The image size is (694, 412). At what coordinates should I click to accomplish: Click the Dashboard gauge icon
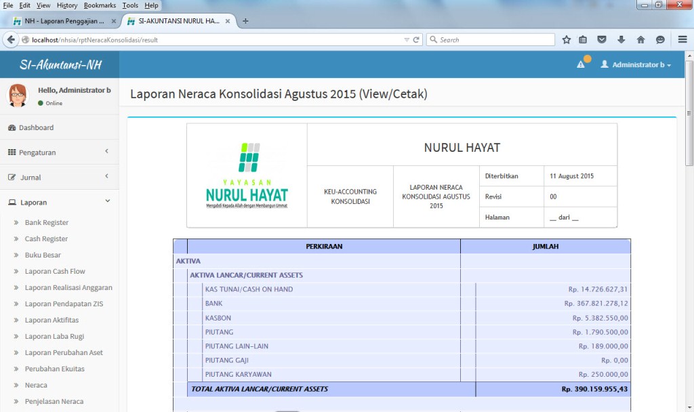12,127
